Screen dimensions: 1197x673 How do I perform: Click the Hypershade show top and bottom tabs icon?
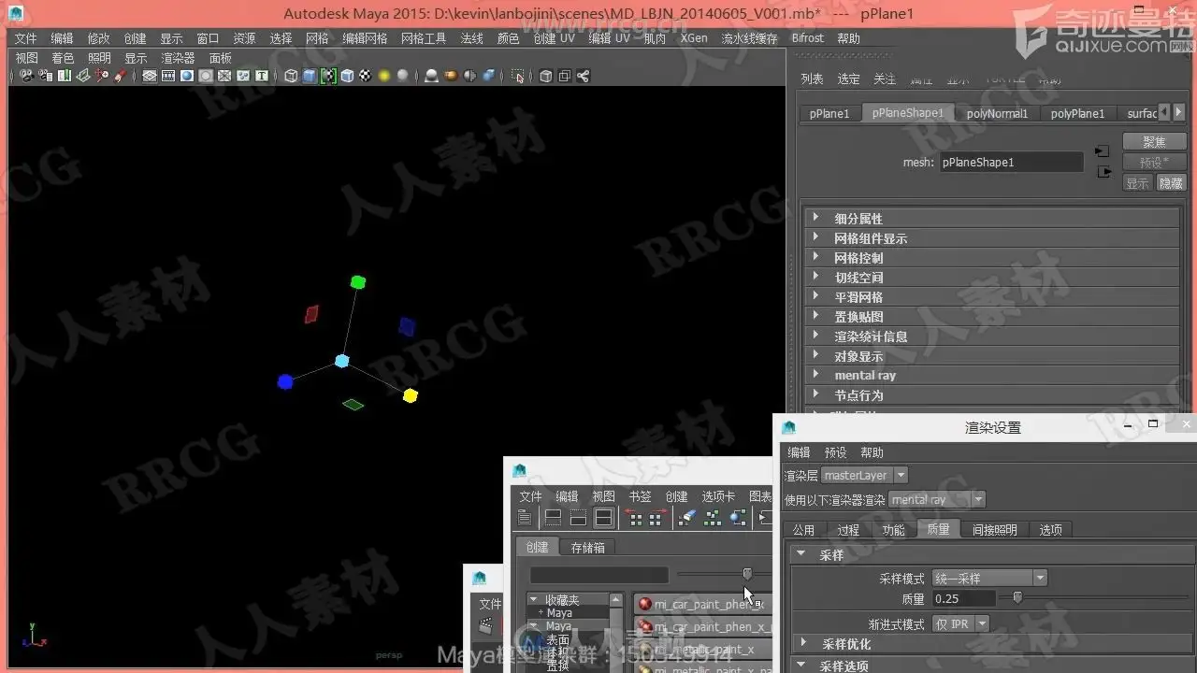pyautogui.click(x=604, y=517)
